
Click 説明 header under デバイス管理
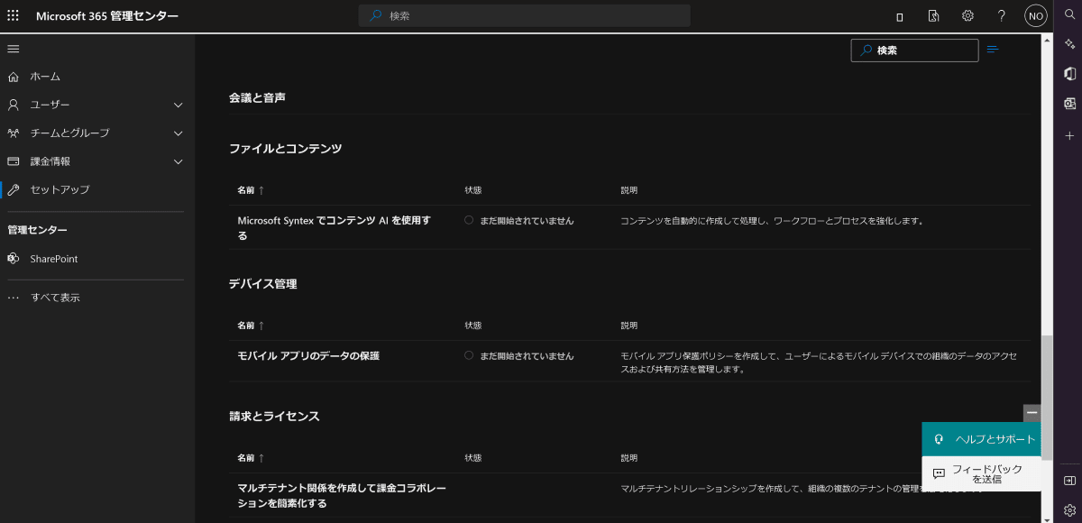tap(629, 326)
